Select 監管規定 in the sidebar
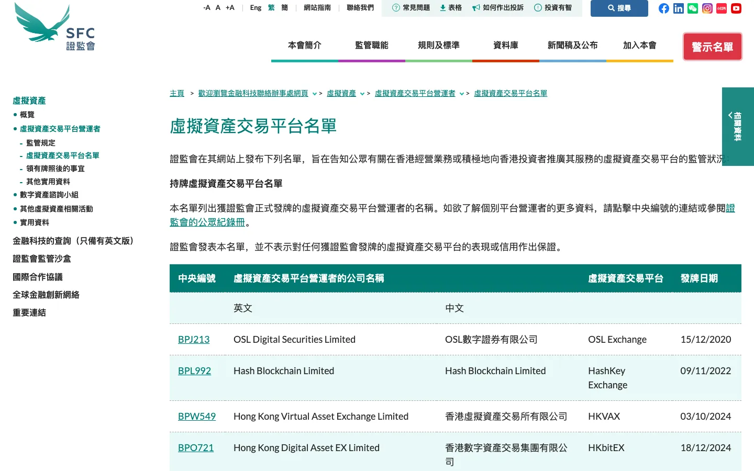754x471 pixels. (x=41, y=143)
